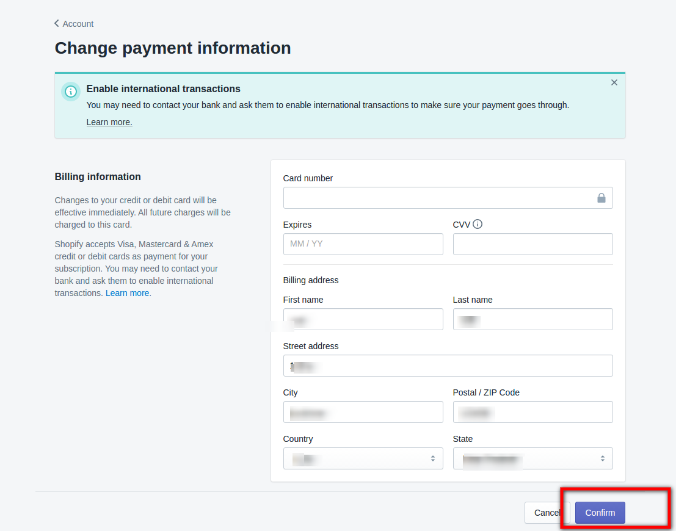Click the CVV input field
Image resolution: width=676 pixels, height=531 pixels.
coord(532,244)
